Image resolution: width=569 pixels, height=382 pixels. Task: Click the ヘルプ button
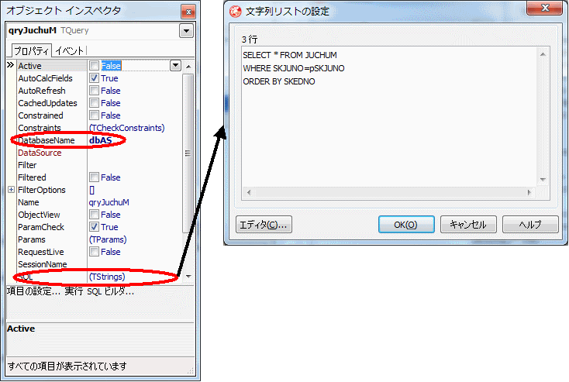[530, 225]
